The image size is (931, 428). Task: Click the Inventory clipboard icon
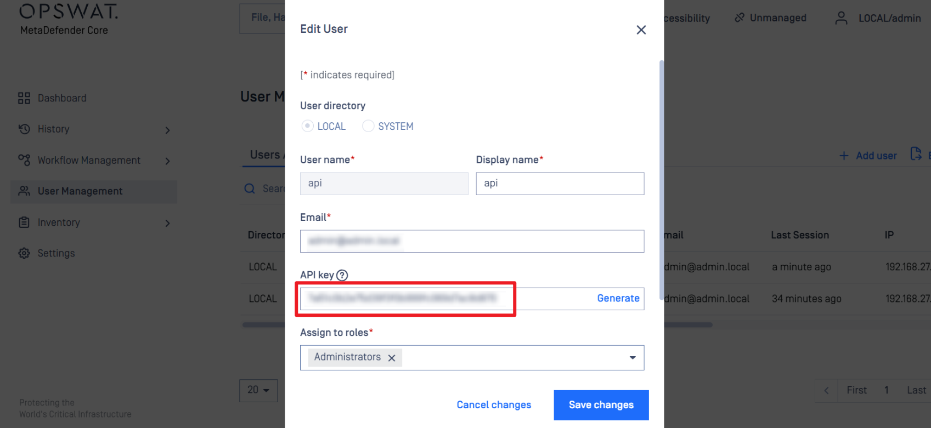click(24, 222)
